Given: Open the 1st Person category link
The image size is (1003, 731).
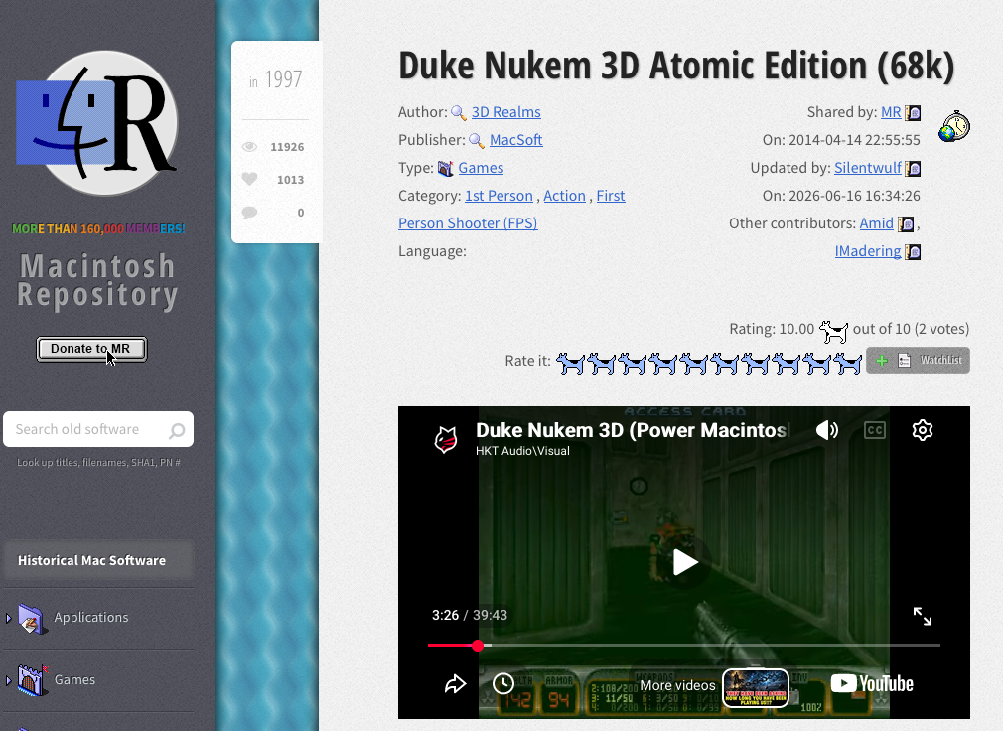Looking at the screenshot, I should pyautogui.click(x=499, y=196).
